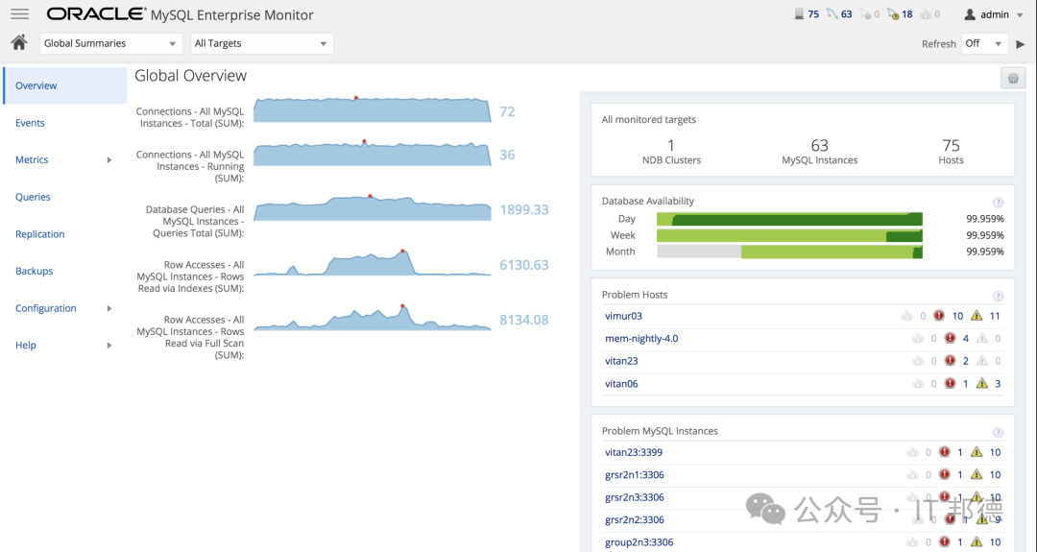Click the greyed-out dolphin icon showing 0
The image size is (1037, 552).
coord(865,13)
